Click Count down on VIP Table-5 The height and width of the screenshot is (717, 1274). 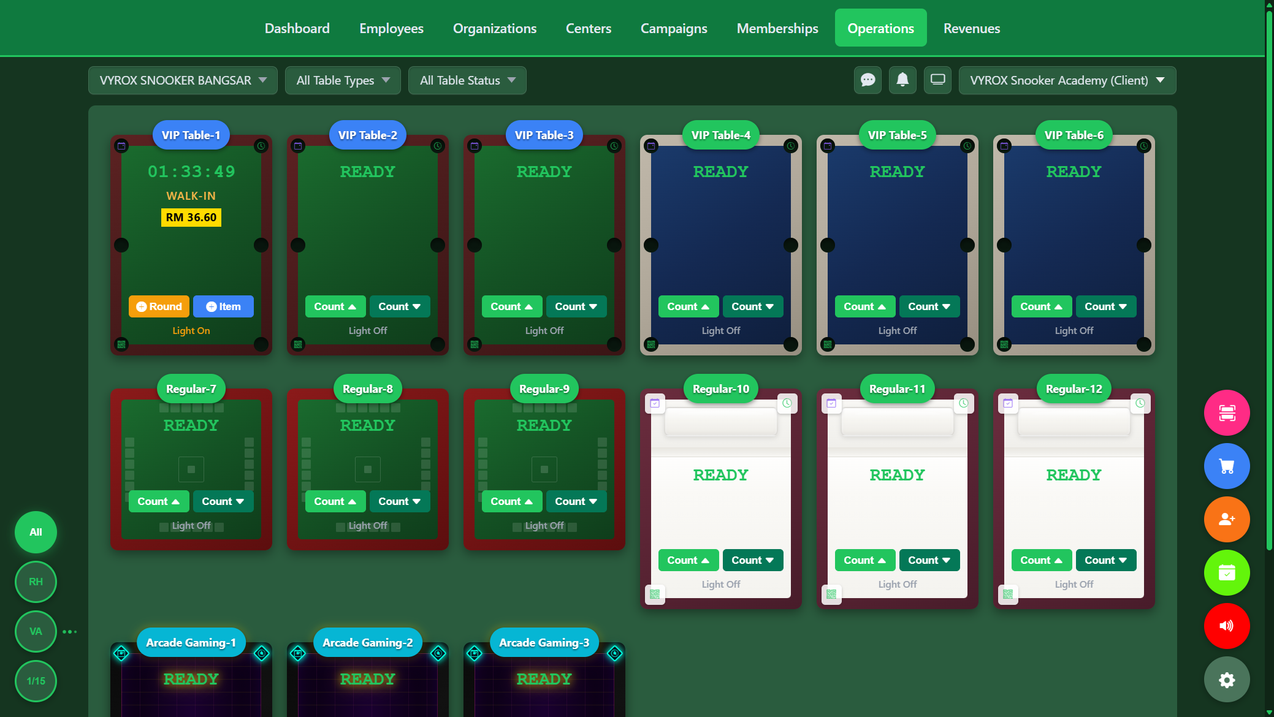tap(929, 306)
